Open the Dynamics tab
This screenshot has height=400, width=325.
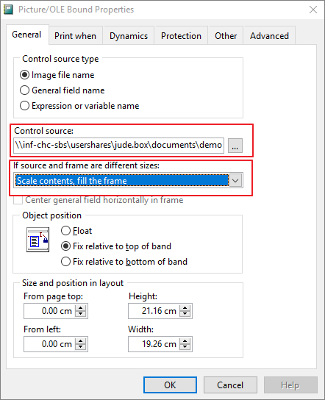(x=129, y=36)
